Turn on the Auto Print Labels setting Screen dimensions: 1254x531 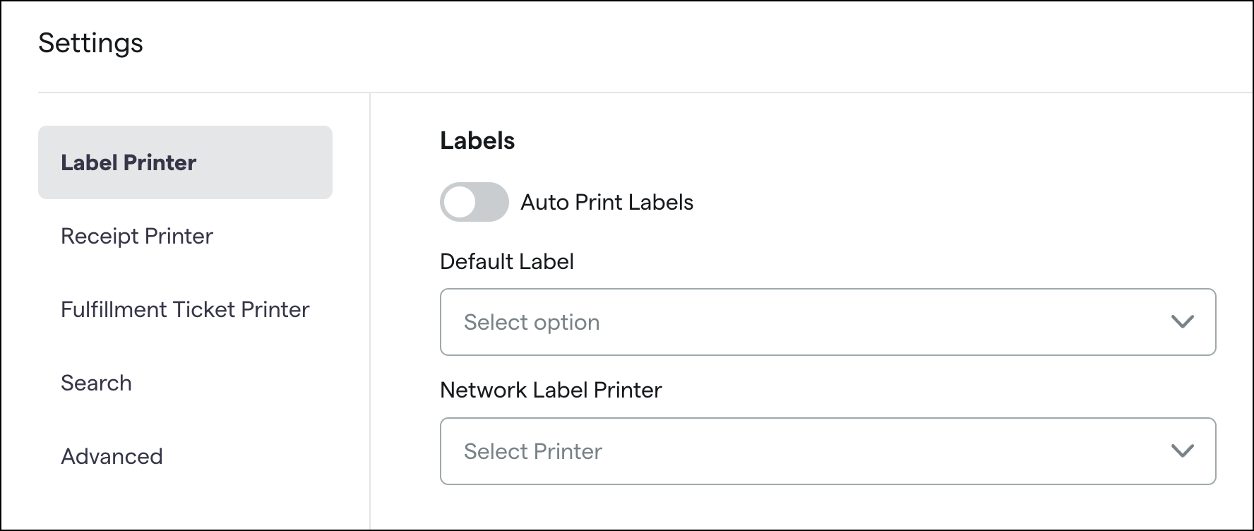coord(474,202)
